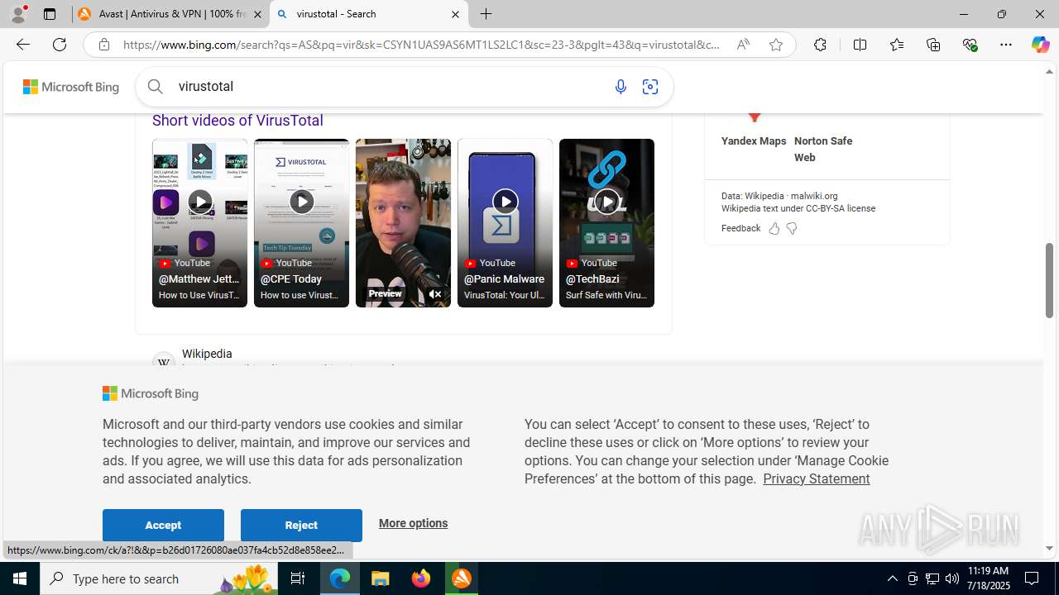The height and width of the screenshot is (595, 1059).
Task: Search using voice microphone icon
Action: pos(621,87)
